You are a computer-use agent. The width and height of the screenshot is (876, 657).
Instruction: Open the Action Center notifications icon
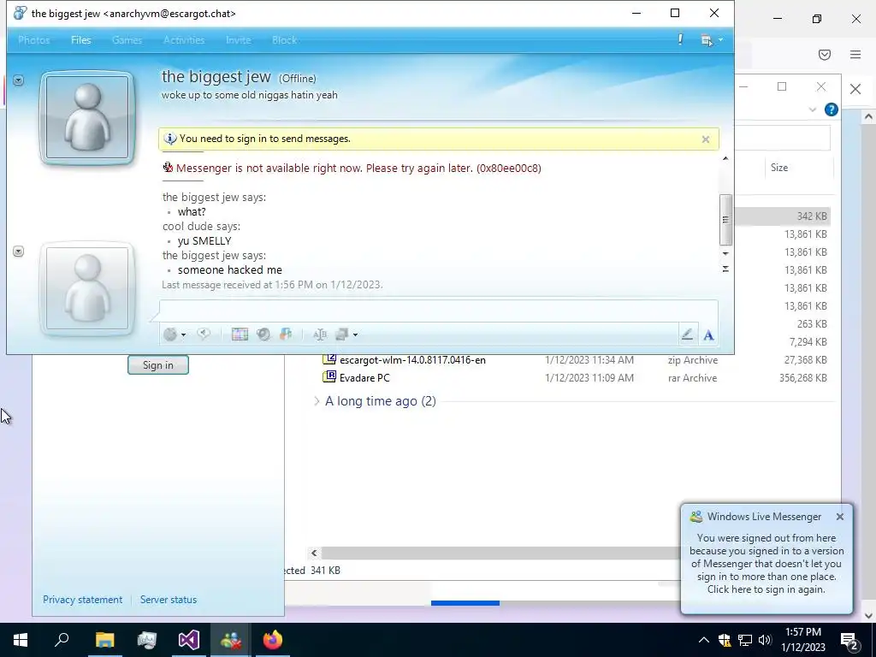click(x=849, y=640)
